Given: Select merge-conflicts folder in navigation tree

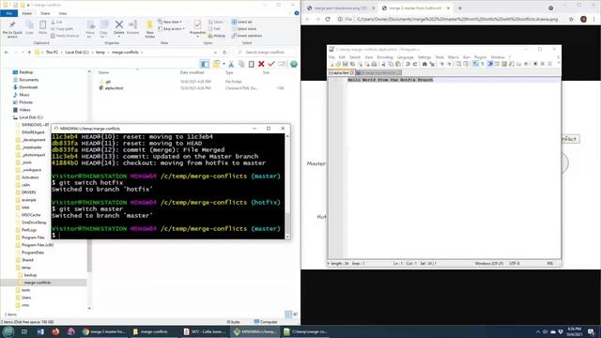Looking at the screenshot, I should [x=38, y=283].
